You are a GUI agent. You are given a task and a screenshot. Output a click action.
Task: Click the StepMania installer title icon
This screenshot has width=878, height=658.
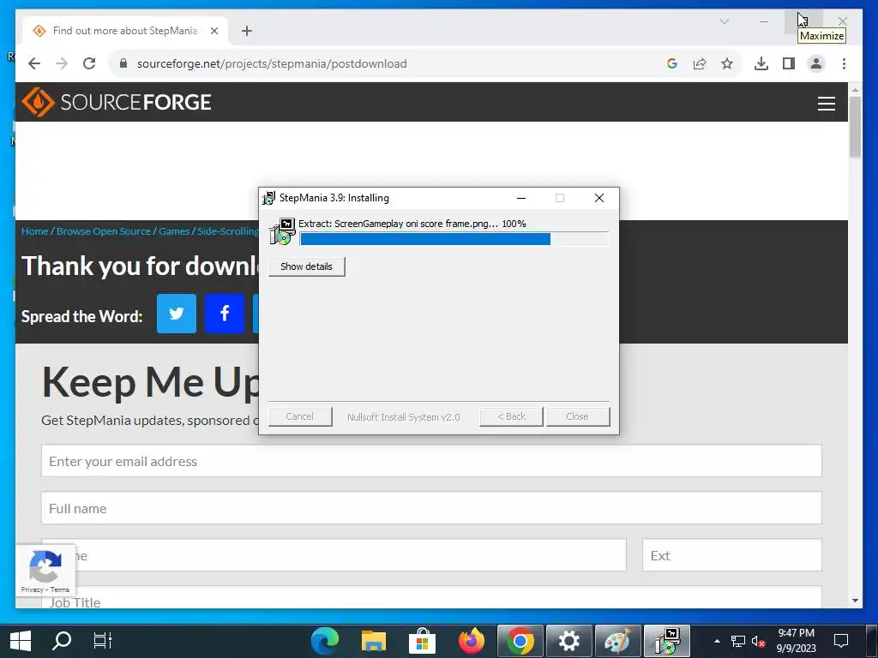coord(269,198)
